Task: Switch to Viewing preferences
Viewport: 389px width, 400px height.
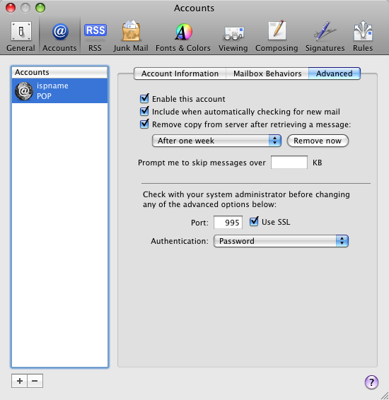Action: (x=233, y=37)
